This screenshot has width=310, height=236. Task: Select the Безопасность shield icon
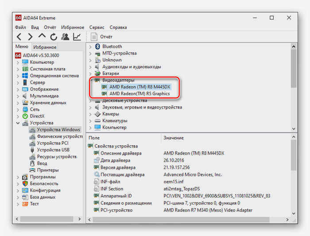[x=25, y=183]
